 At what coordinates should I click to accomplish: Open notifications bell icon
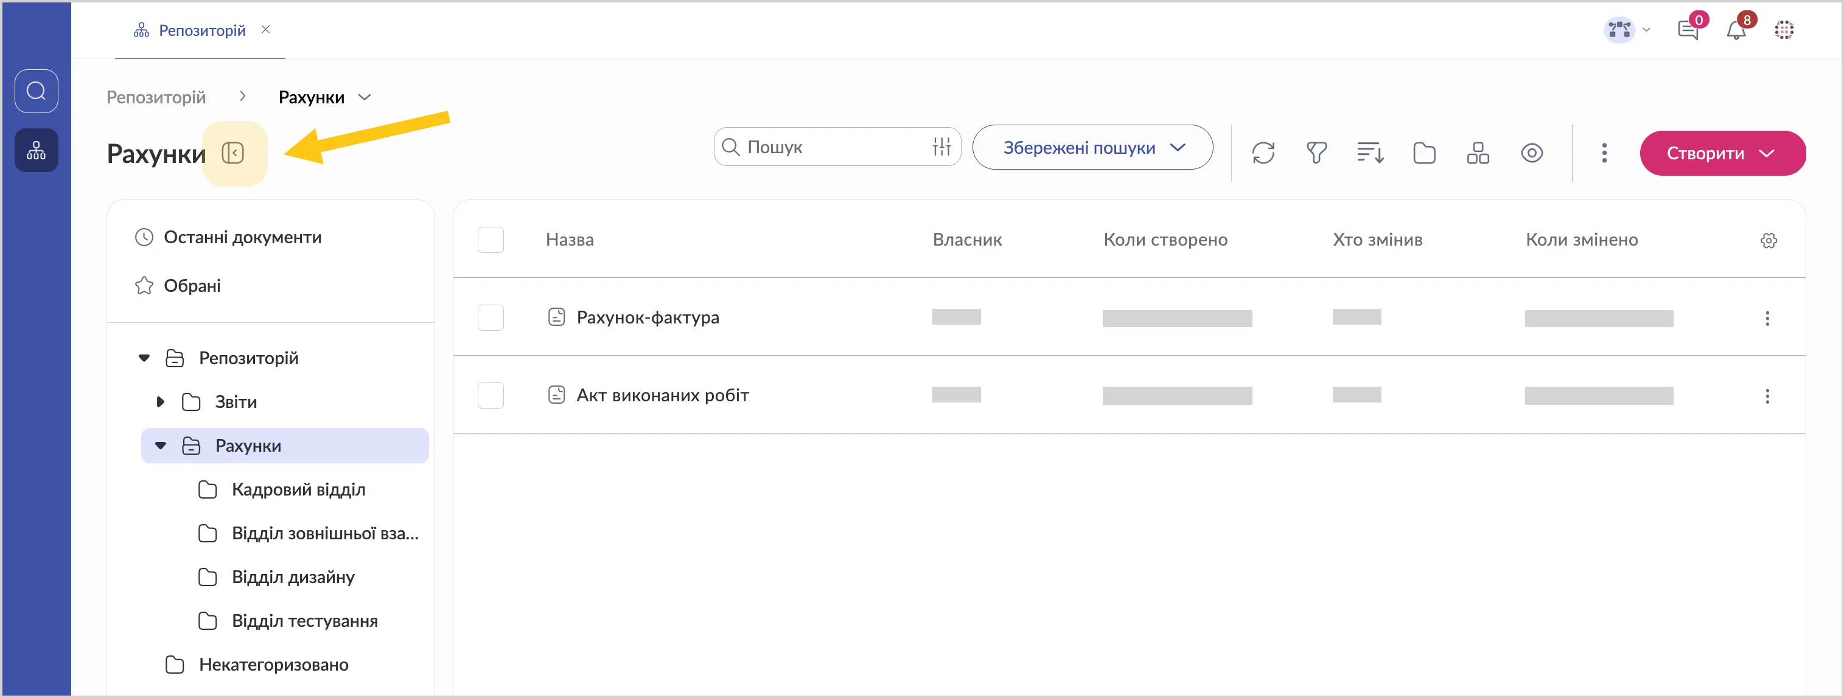click(x=1736, y=30)
